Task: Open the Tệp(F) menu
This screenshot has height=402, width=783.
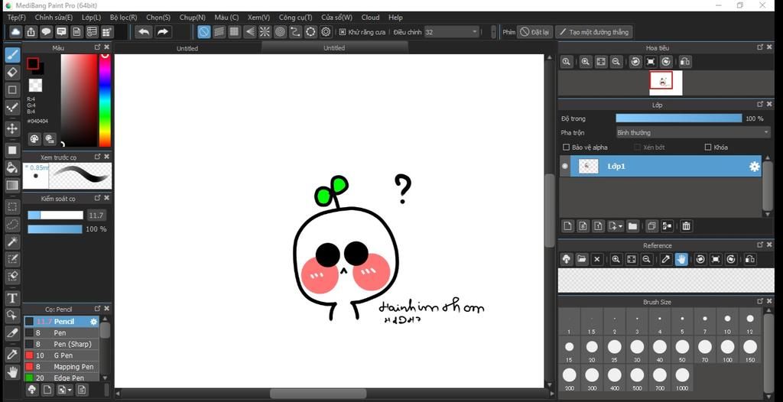Action: pos(17,18)
